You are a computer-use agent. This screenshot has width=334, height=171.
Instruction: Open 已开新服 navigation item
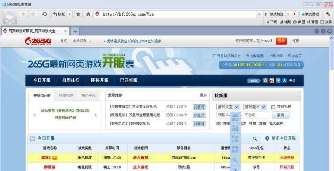tap(129, 80)
